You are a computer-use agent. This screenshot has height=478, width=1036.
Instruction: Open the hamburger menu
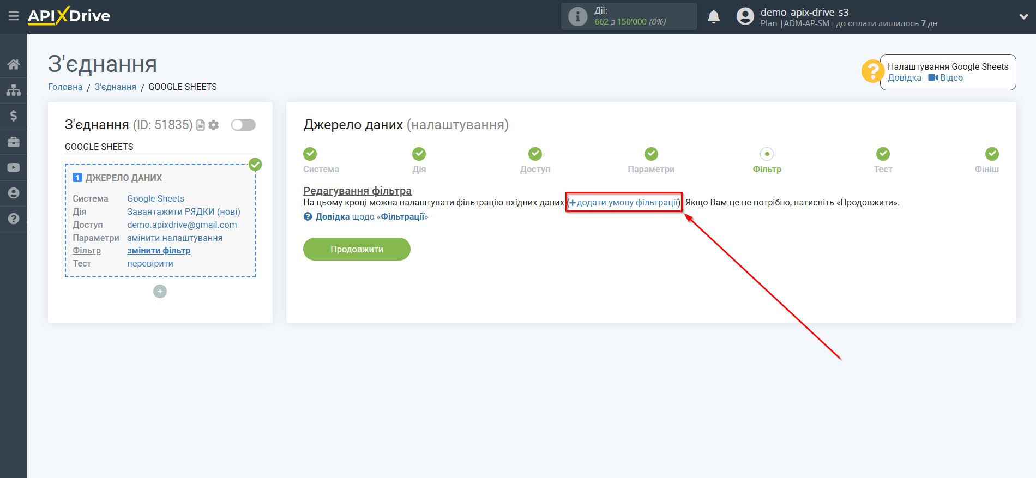pyautogui.click(x=14, y=16)
